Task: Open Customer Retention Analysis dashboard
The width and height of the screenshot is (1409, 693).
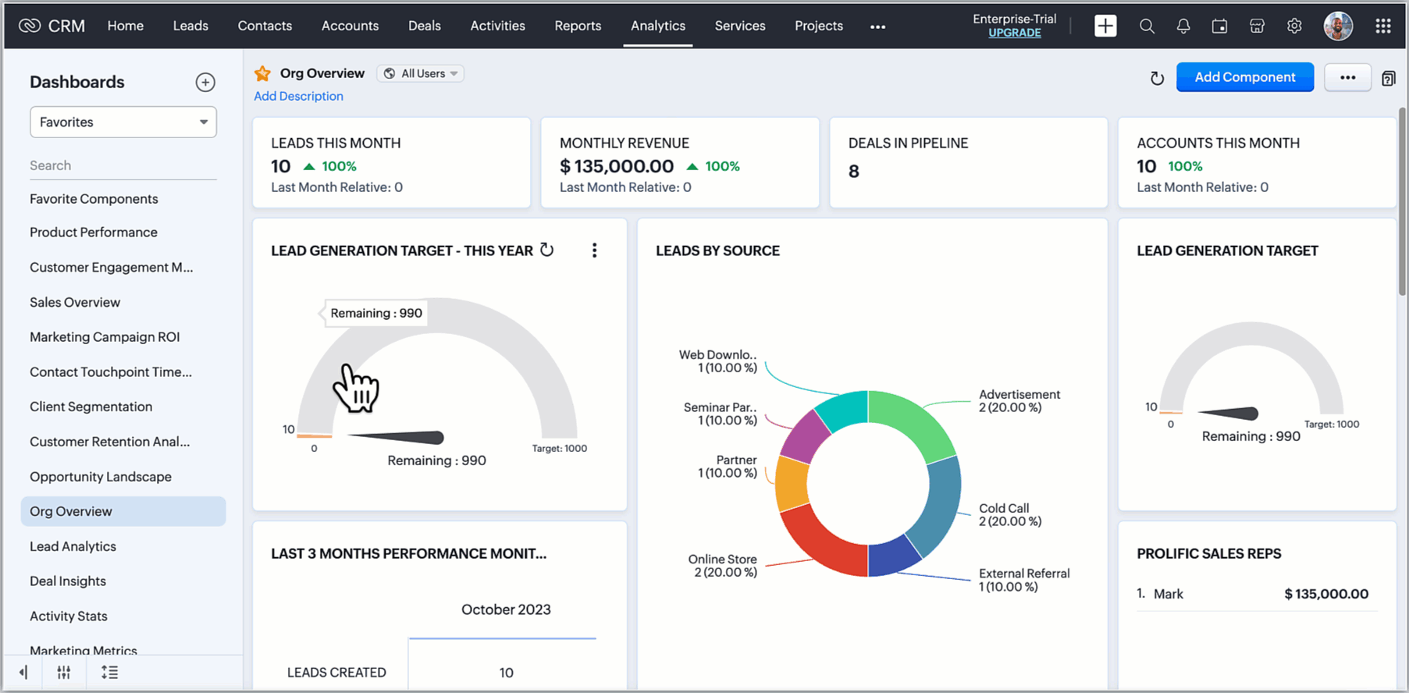Action: click(x=110, y=442)
